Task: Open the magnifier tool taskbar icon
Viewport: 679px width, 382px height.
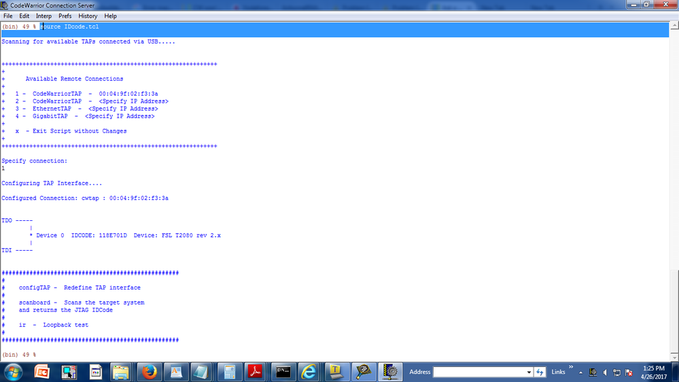Action: [x=364, y=372]
